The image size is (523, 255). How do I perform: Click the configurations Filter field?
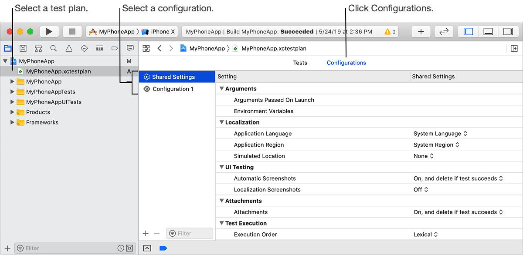[x=190, y=234]
